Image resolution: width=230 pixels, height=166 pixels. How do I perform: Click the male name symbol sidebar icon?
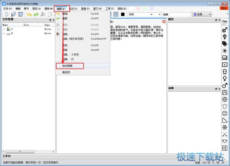click(224, 30)
